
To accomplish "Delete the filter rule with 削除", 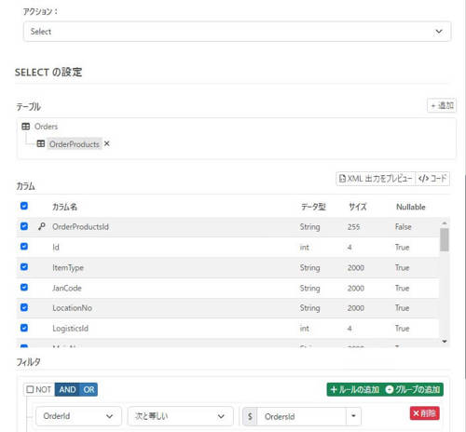I will click(424, 413).
